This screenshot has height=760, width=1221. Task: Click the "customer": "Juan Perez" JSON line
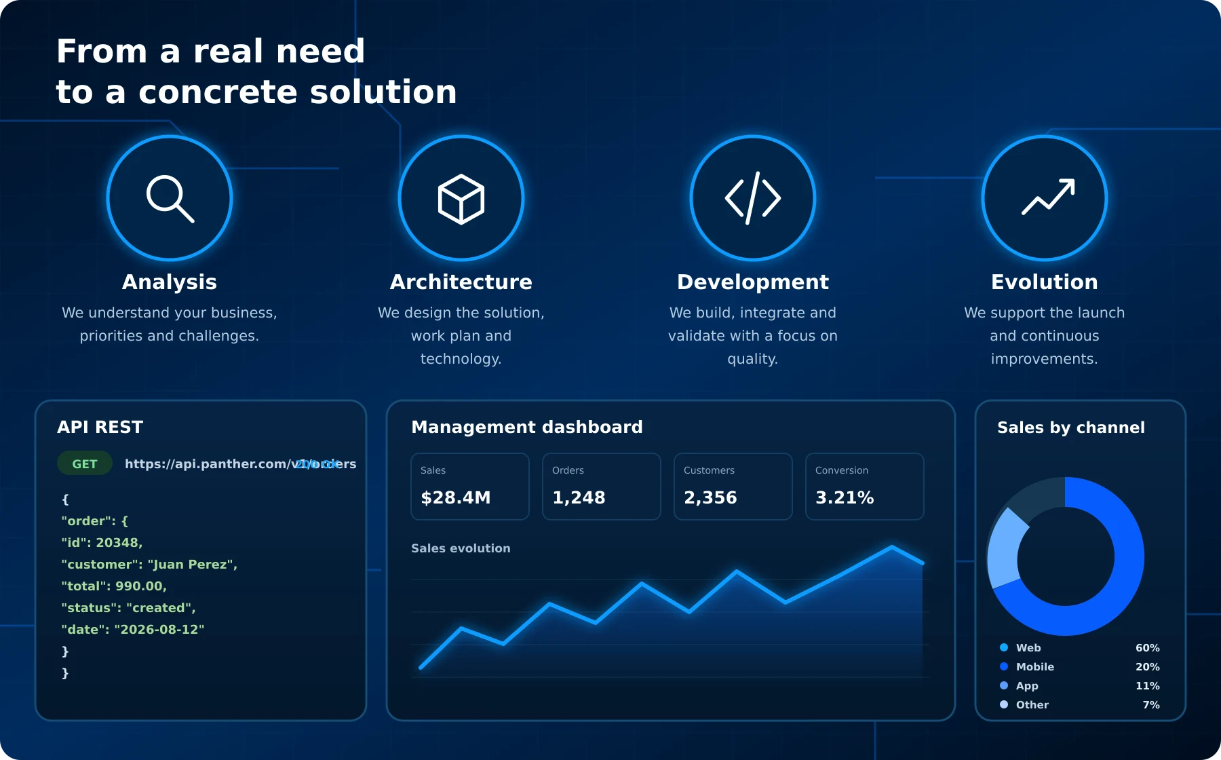(x=149, y=564)
